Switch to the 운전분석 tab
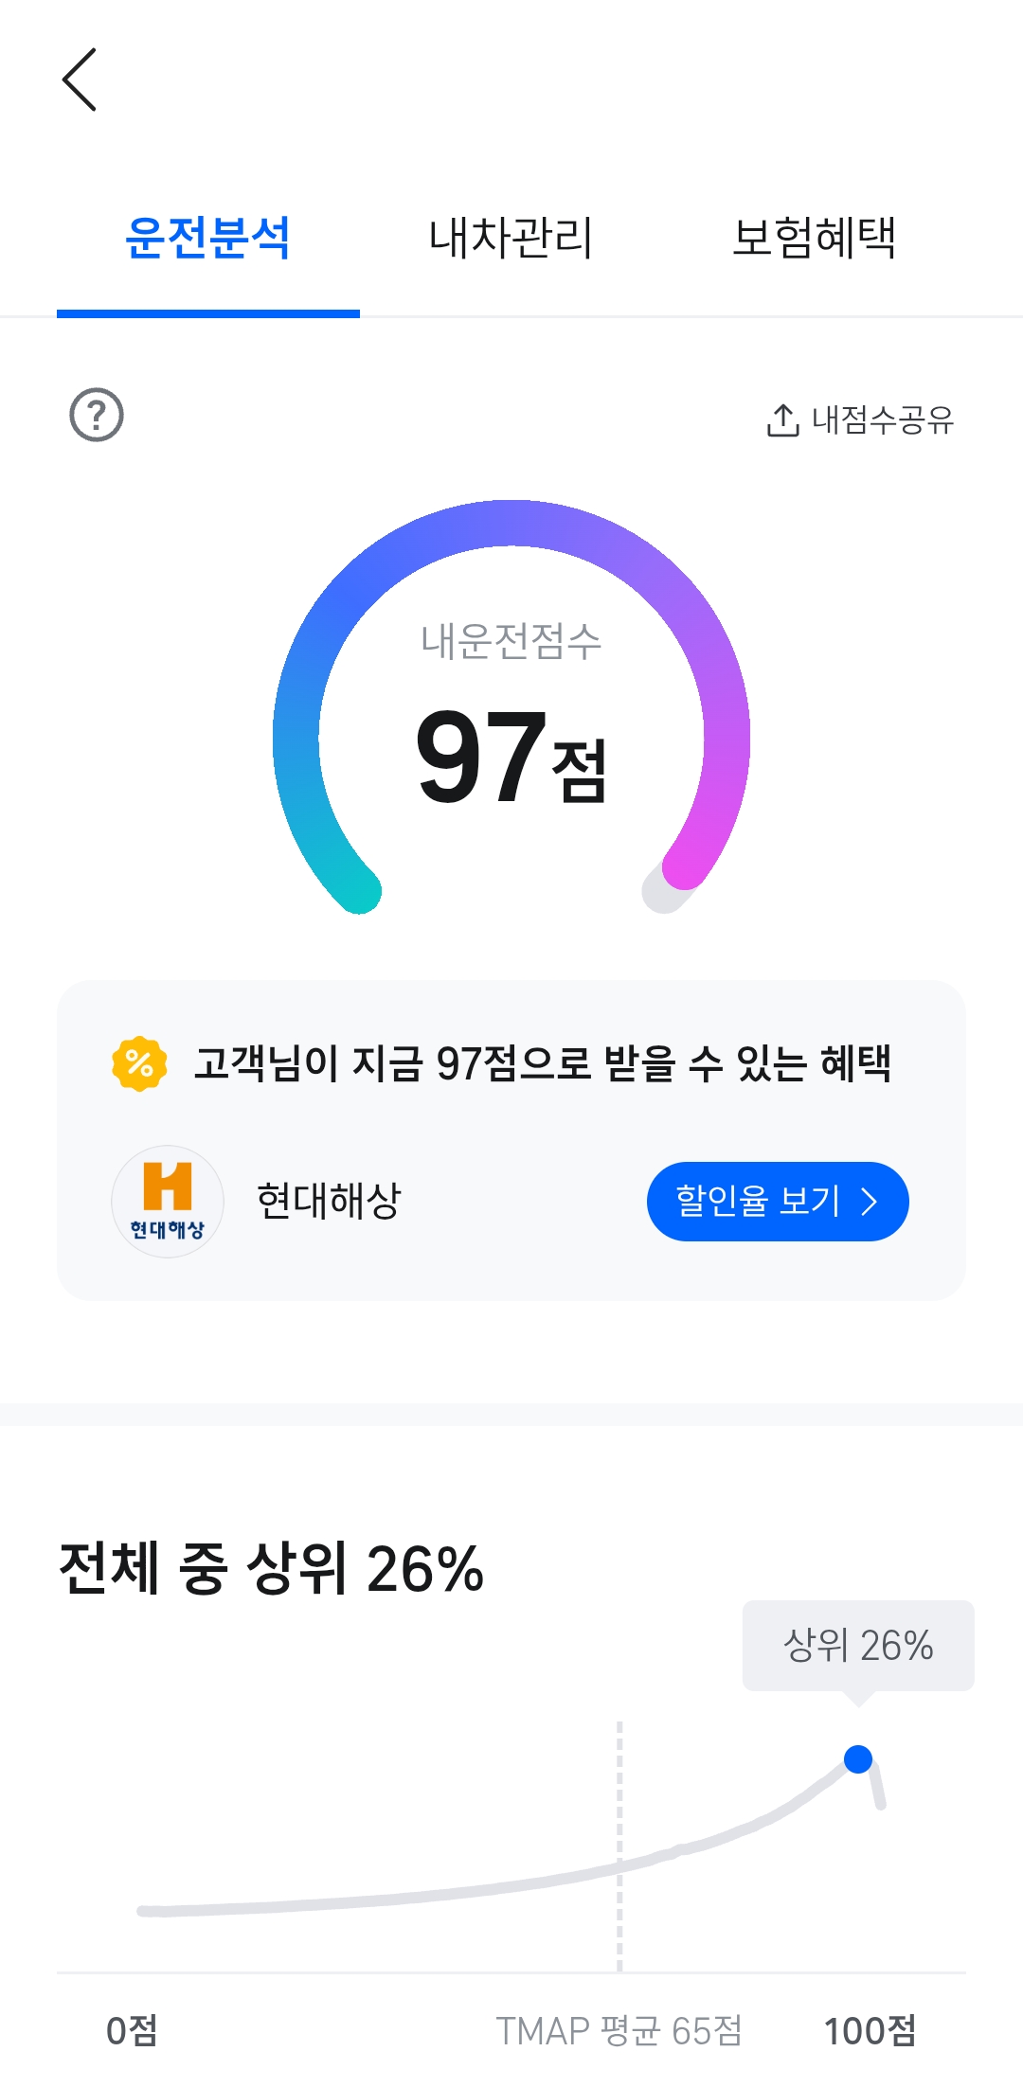This screenshot has height=2087, width=1023. pyautogui.click(x=207, y=238)
